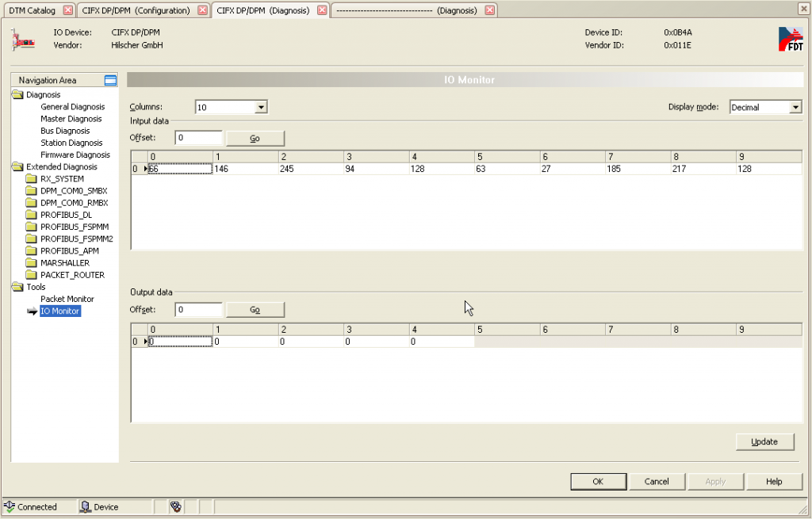Click the Device status bar icon

[x=86, y=507]
